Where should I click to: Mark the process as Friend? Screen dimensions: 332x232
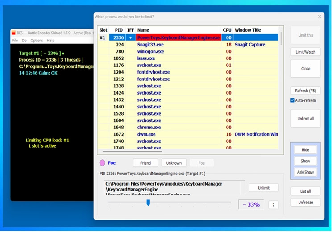click(145, 163)
